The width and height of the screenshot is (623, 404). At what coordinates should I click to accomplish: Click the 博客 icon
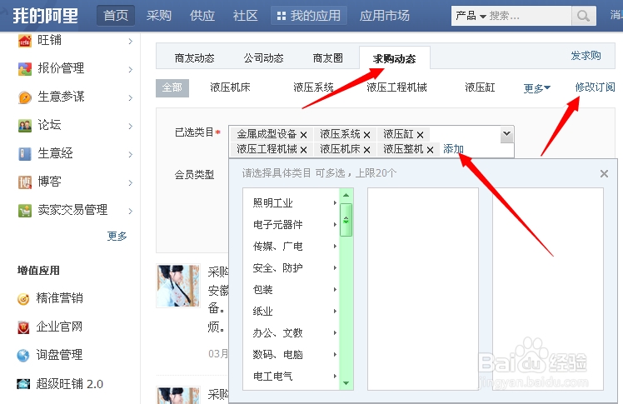click(25, 182)
